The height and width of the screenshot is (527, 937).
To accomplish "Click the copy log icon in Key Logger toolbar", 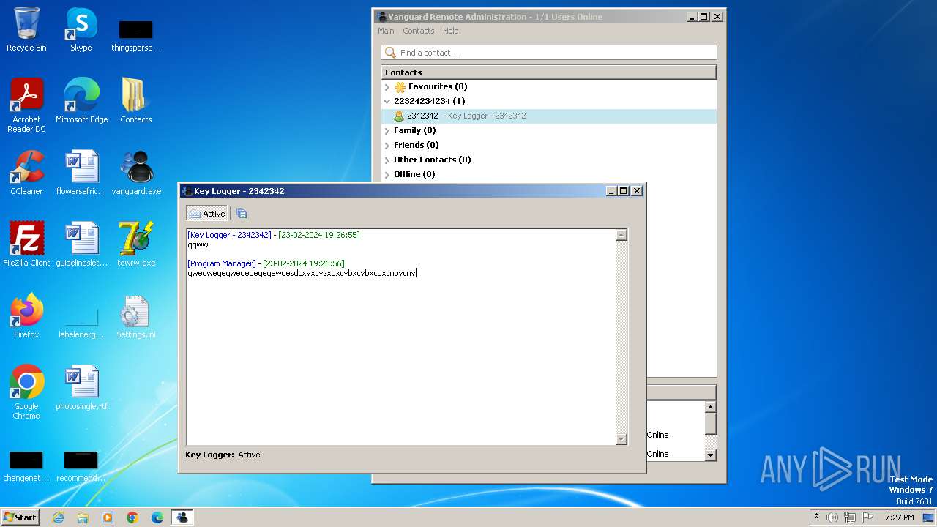I will click(x=242, y=214).
